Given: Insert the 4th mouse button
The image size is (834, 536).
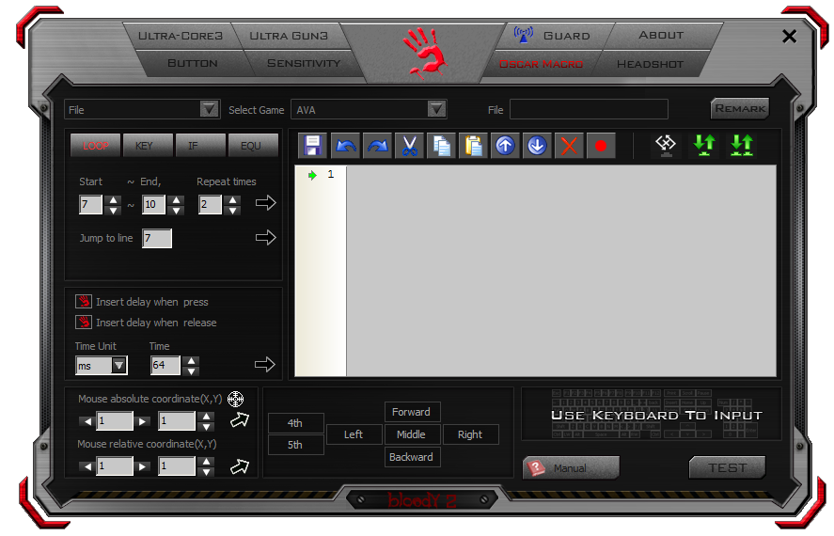Looking at the screenshot, I should tap(295, 423).
